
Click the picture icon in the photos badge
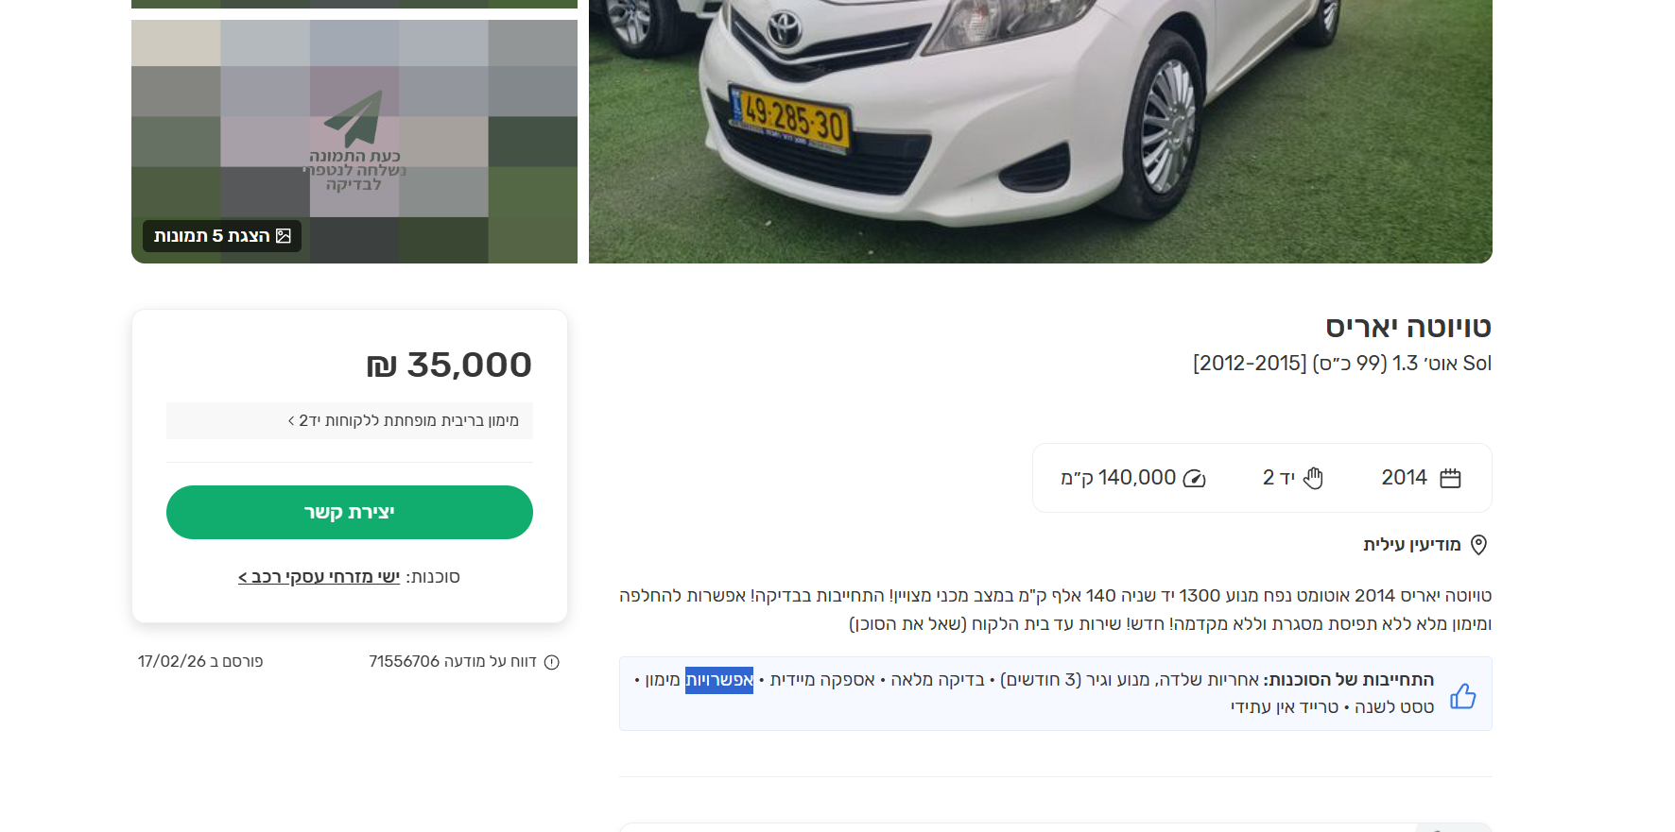284,236
